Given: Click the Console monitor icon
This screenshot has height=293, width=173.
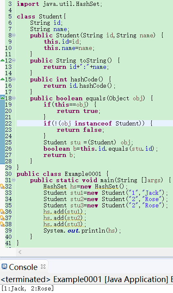Looking at the screenshot, I should [x=4, y=267].
